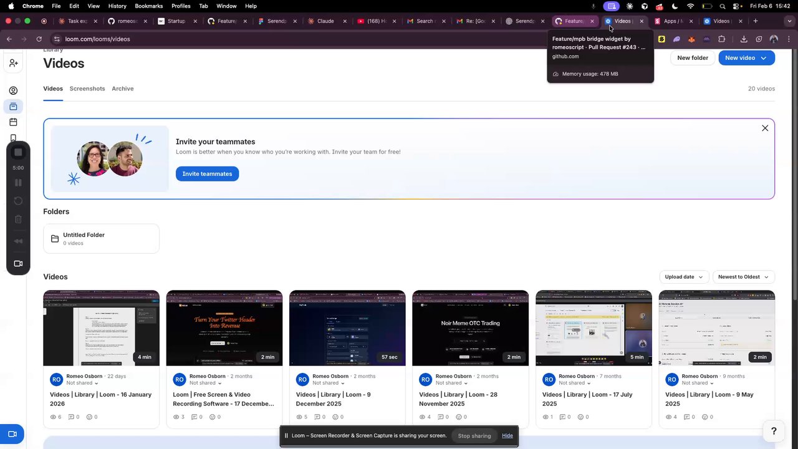Click the Chrome back arrow
The width and height of the screenshot is (798, 449).
tap(9, 39)
